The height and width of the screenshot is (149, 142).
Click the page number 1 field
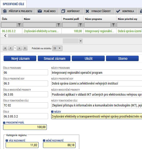(x=15, y=48)
